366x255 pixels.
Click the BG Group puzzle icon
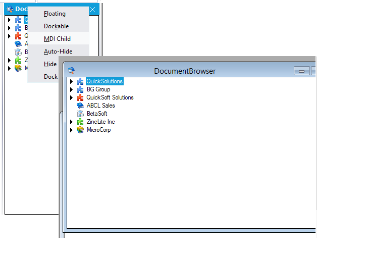[x=80, y=89]
